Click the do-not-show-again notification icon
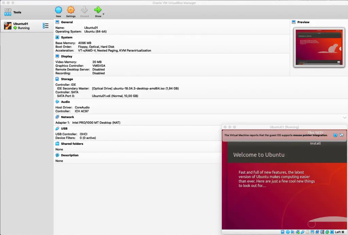The width and height of the screenshot is (348, 235). (x=341, y=135)
